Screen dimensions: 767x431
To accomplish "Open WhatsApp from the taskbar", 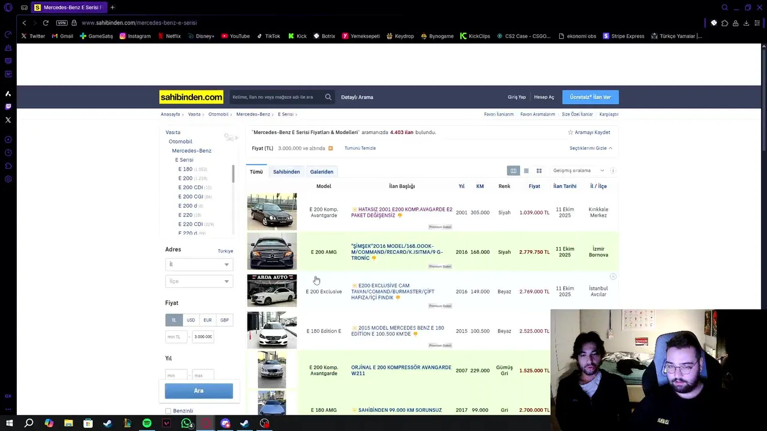I will (186, 423).
